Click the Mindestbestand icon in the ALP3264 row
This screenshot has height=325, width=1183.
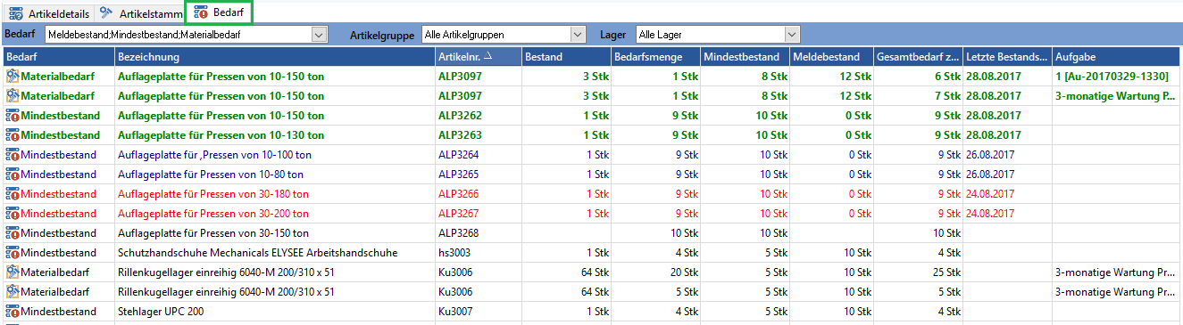click(12, 155)
